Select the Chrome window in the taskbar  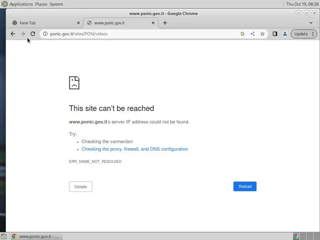[x=37, y=236]
